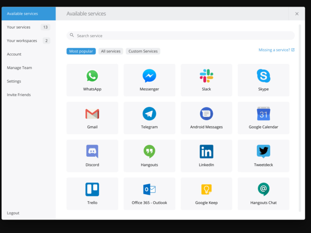Select the LinkedIn service icon

pyautogui.click(x=206, y=152)
